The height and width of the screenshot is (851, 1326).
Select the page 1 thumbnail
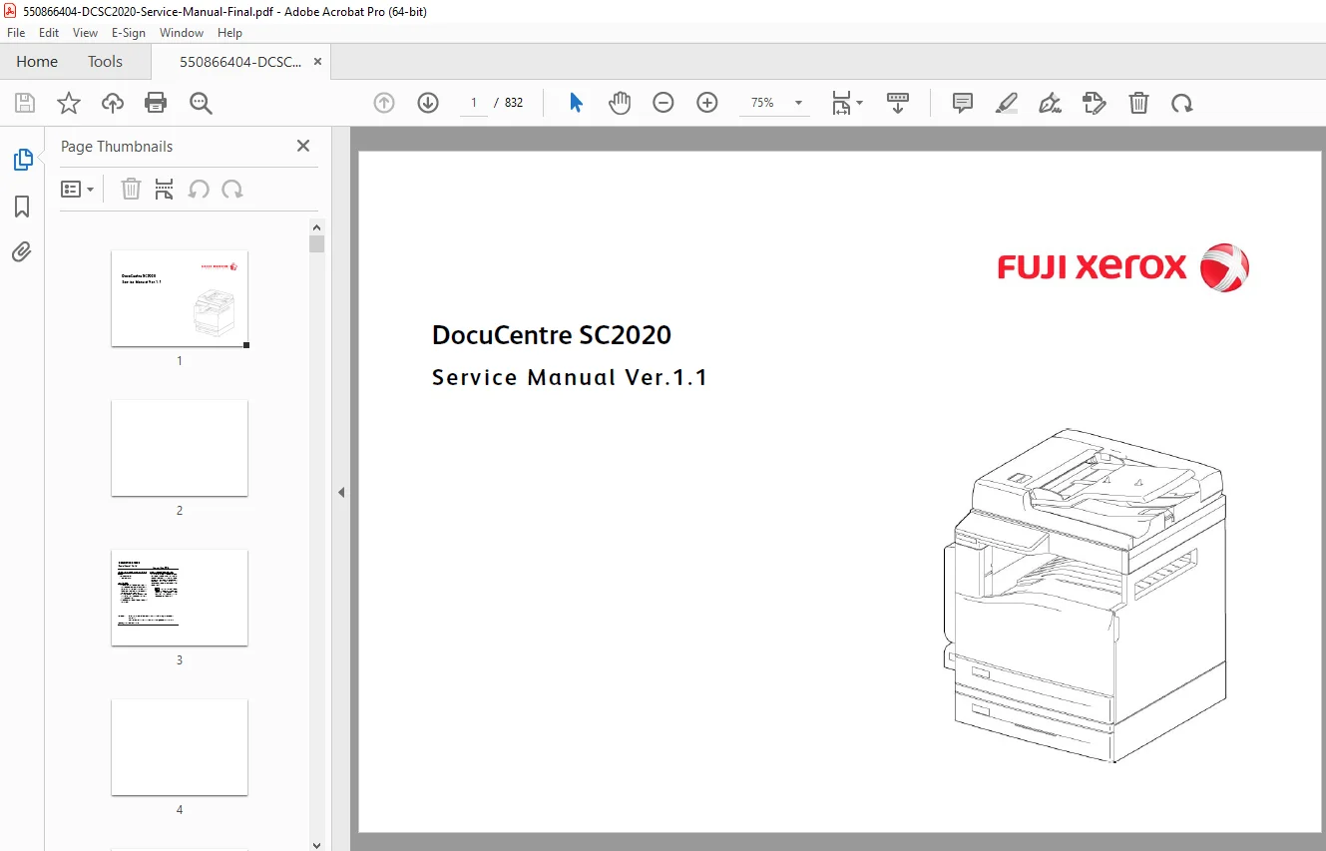180,298
